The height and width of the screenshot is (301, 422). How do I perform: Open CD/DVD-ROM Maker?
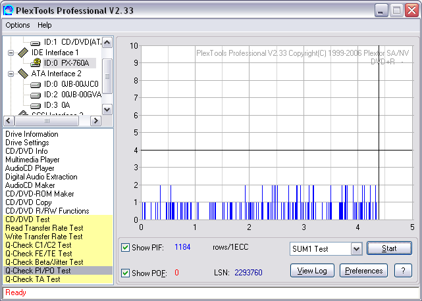[x=40, y=194]
